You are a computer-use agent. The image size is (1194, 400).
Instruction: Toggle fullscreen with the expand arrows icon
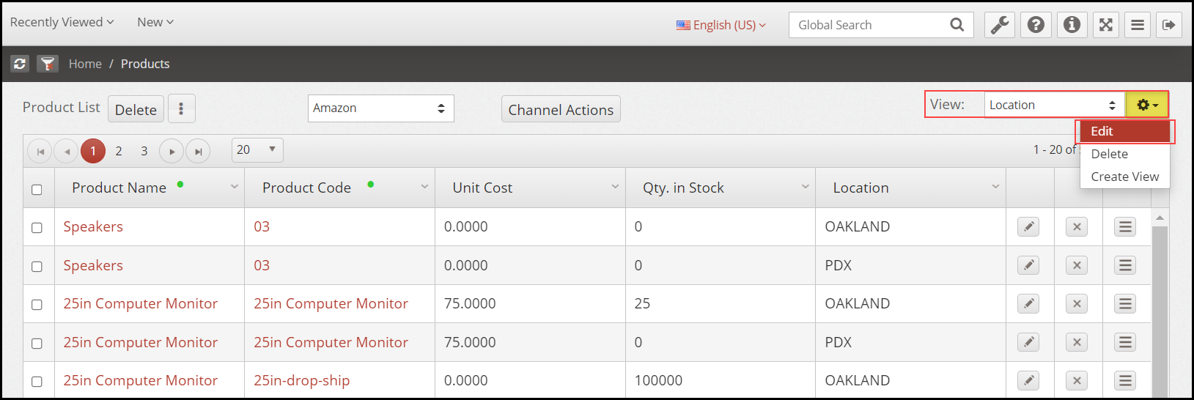(1106, 25)
